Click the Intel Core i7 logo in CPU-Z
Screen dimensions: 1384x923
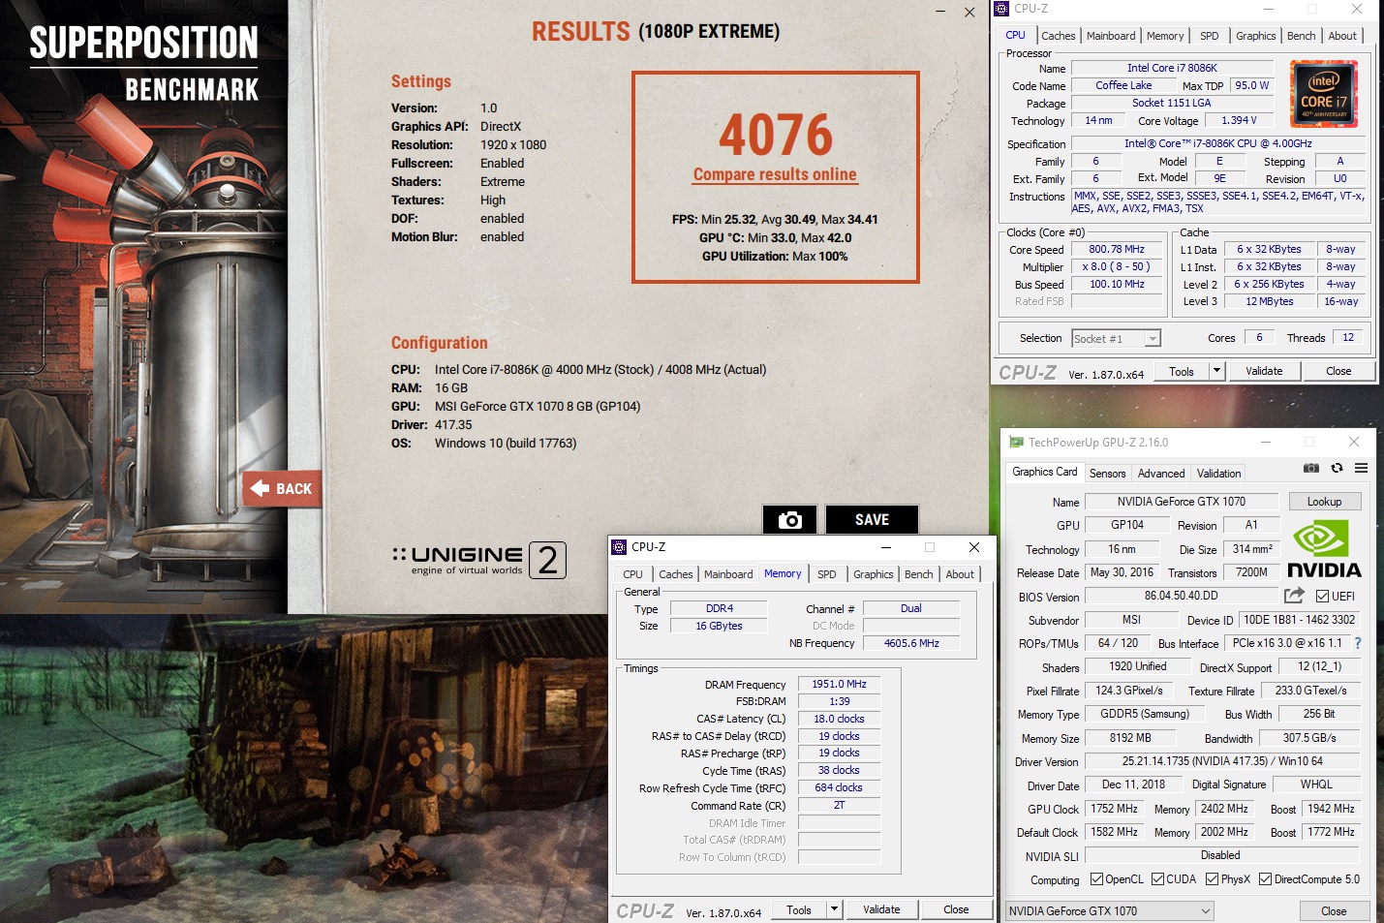tap(1324, 94)
